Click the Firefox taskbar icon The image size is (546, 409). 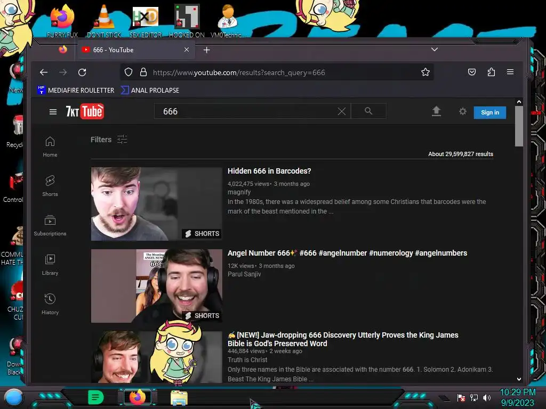click(138, 397)
